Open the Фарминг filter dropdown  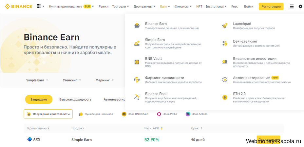click(x=105, y=80)
